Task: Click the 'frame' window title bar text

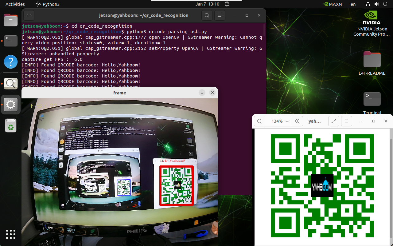Action: point(120,93)
